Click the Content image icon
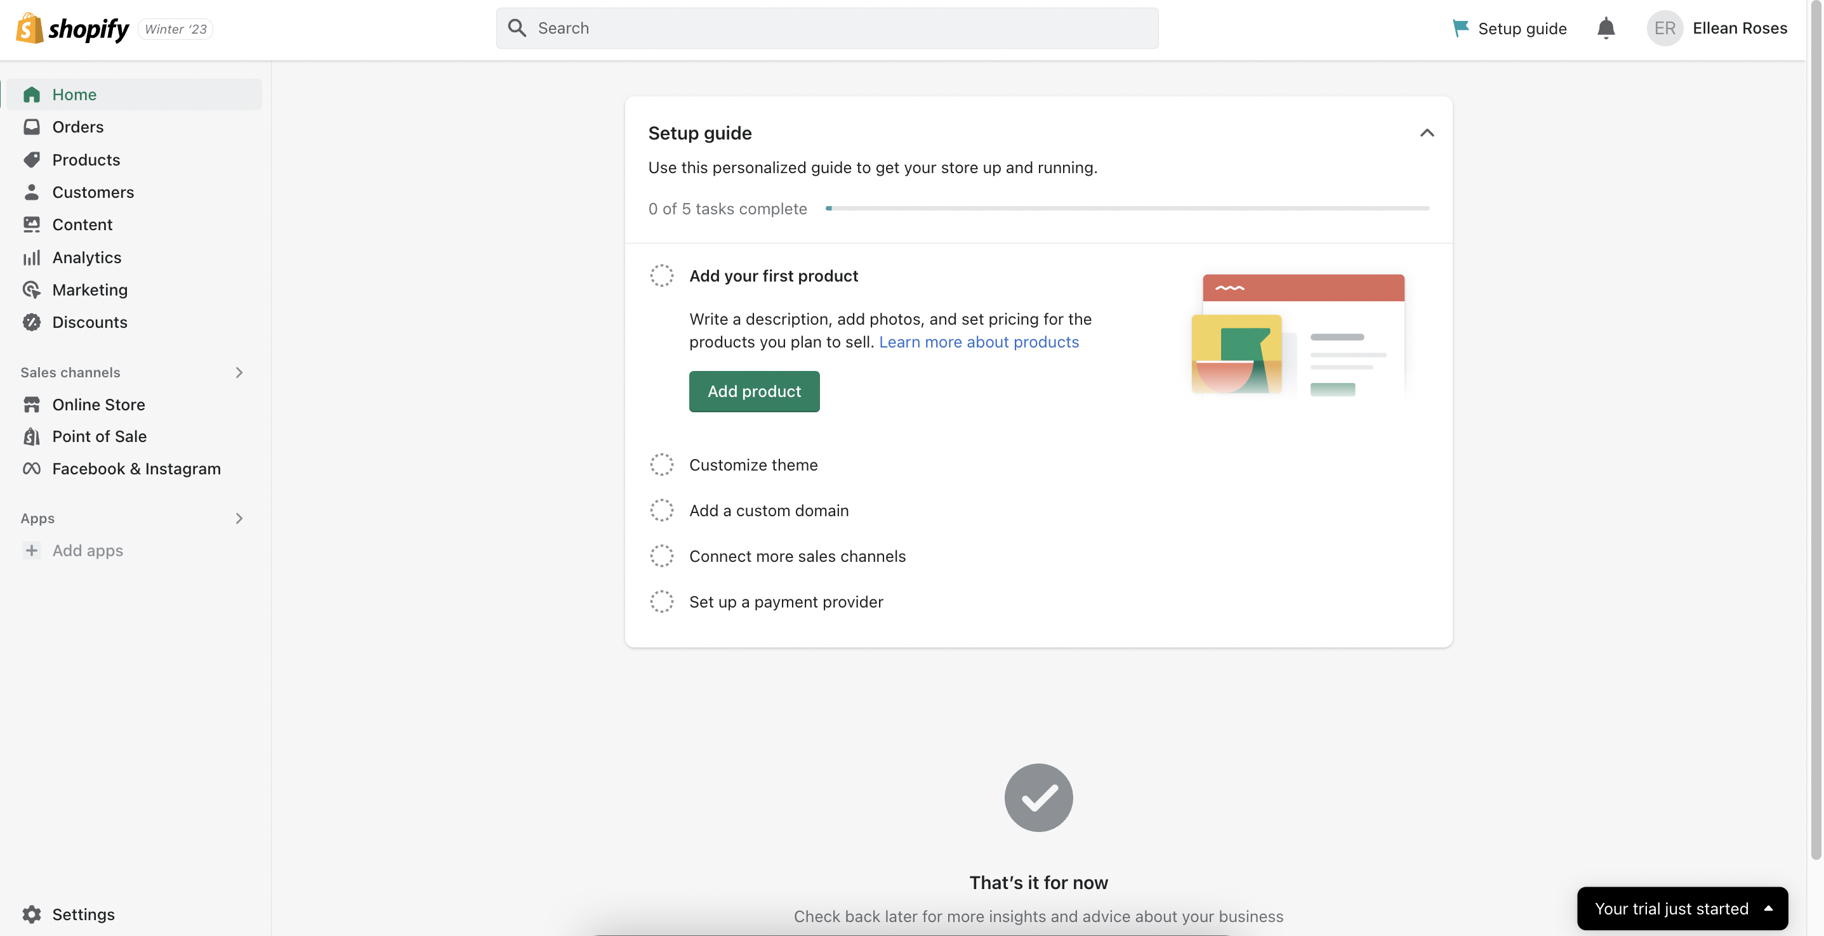 pyautogui.click(x=31, y=224)
